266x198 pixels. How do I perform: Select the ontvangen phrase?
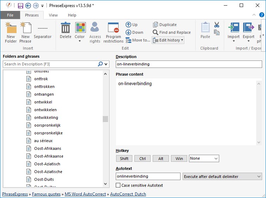(x=44, y=94)
